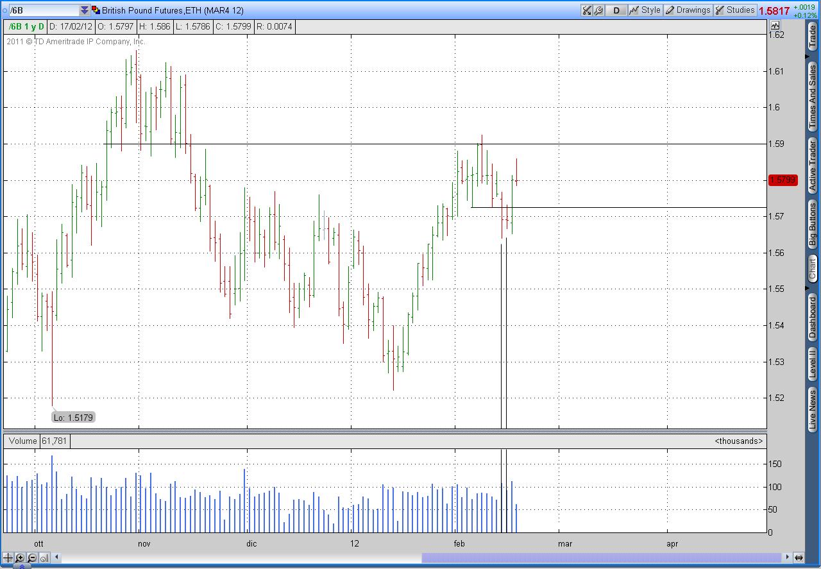Click the reset zoom icon beside zoom out
Screen dimensions: 821x569
pyautogui.click(x=44, y=558)
